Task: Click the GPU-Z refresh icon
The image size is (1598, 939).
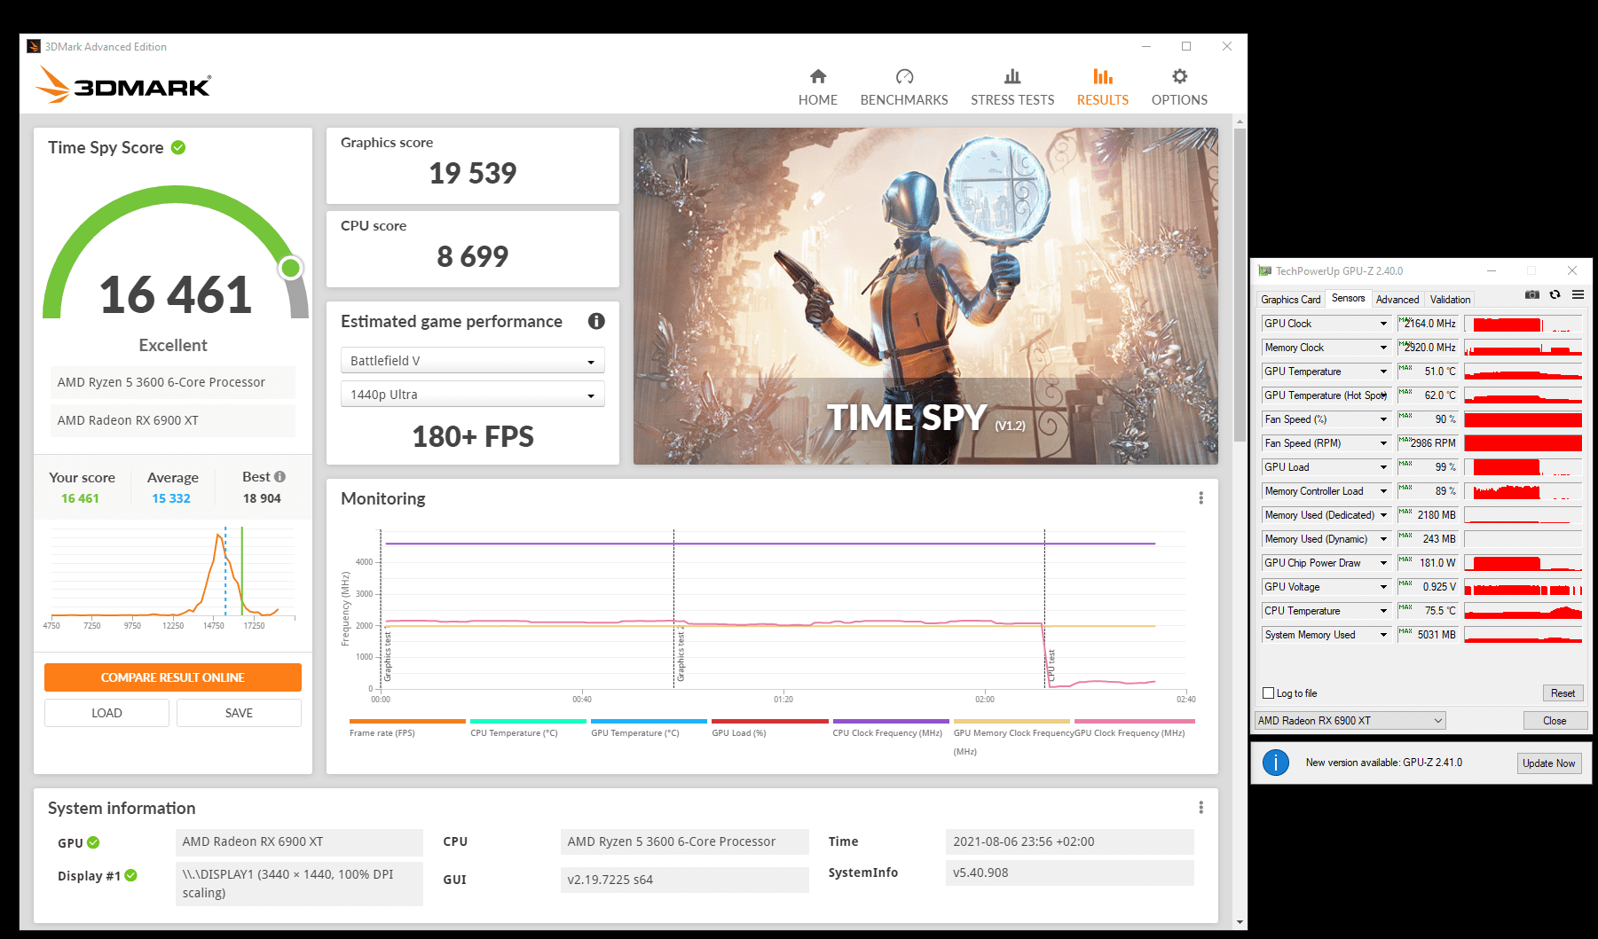Action: tap(1555, 294)
